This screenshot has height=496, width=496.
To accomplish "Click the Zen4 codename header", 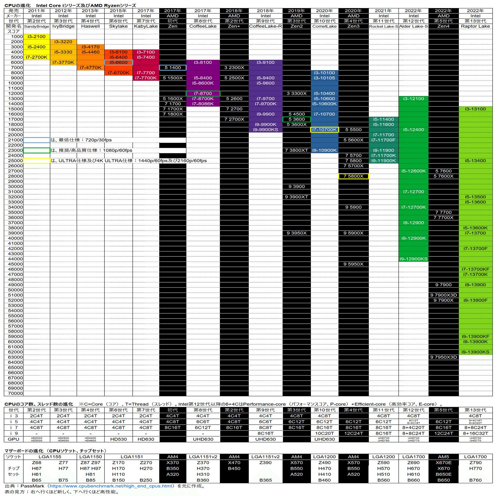I will pos(443,26).
